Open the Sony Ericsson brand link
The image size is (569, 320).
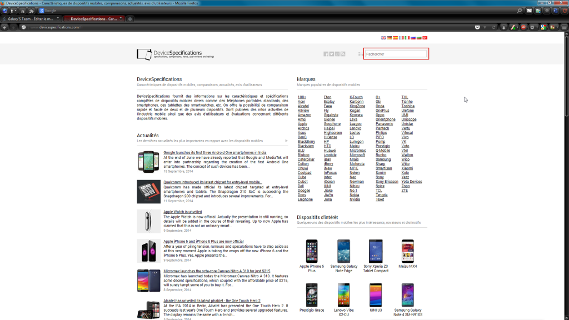click(x=387, y=182)
